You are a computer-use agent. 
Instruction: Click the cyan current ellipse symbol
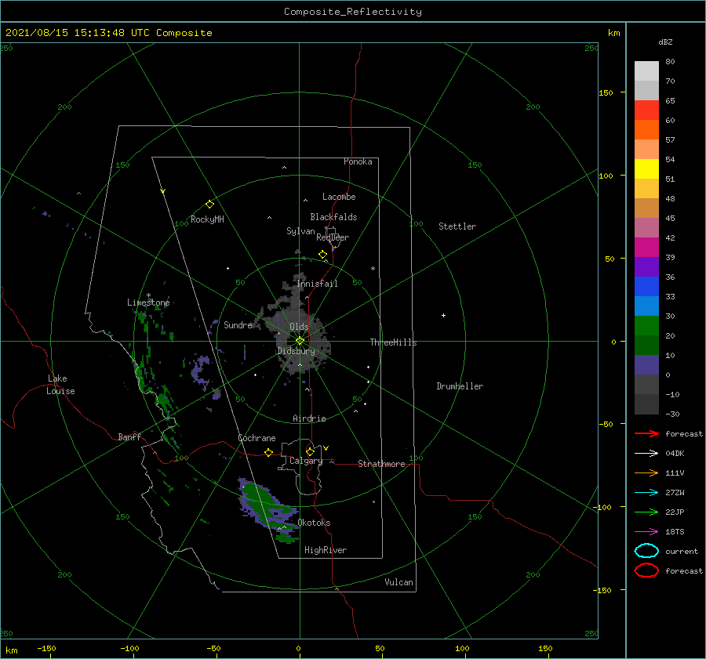[x=646, y=551]
